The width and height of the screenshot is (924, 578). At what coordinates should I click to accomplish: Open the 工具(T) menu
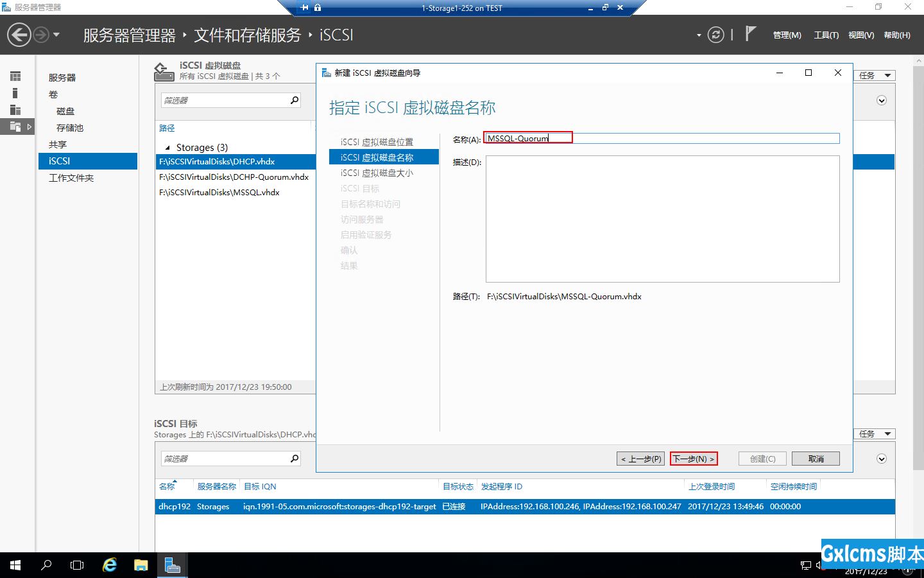826,35
